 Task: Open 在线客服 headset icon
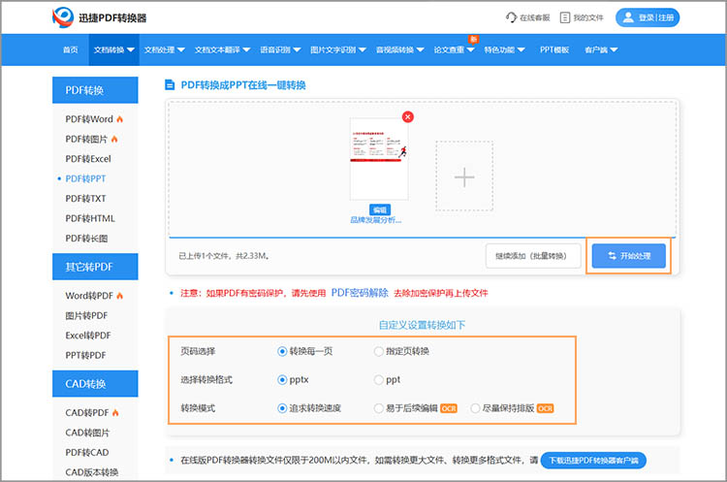512,17
